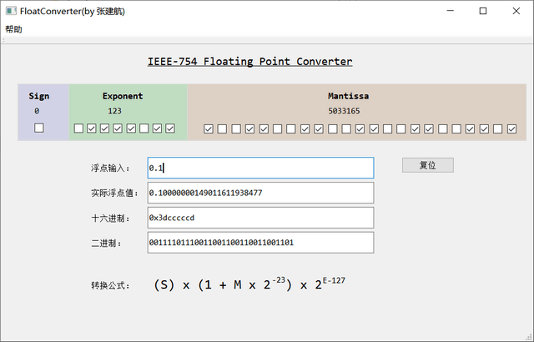Image resolution: width=534 pixels, height=342 pixels.
Task: Click the 浮点输入 input field
Action: coord(260,168)
